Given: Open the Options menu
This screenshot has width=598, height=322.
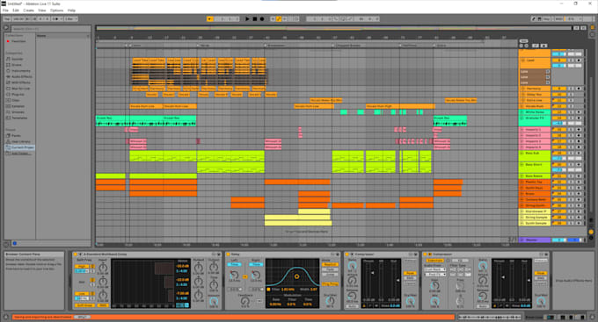Looking at the screenshot, I should (x=56, y=11).
